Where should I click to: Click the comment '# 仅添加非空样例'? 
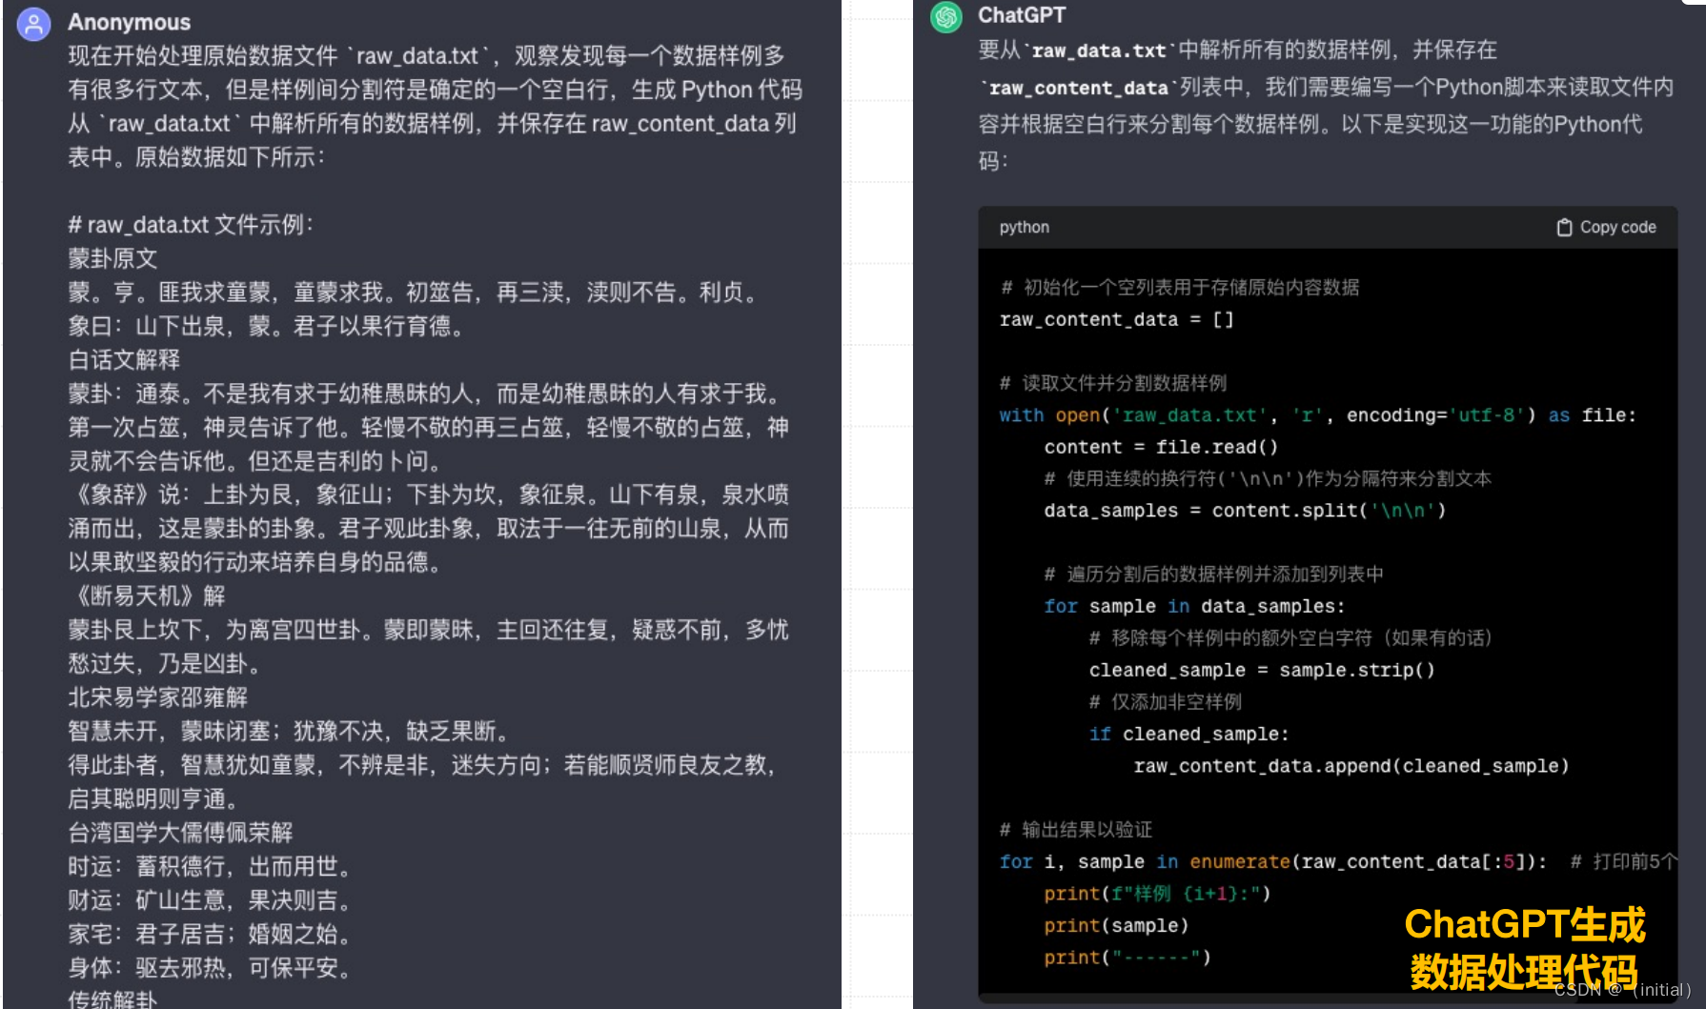pyautogui.click(x=1166, y=702)
